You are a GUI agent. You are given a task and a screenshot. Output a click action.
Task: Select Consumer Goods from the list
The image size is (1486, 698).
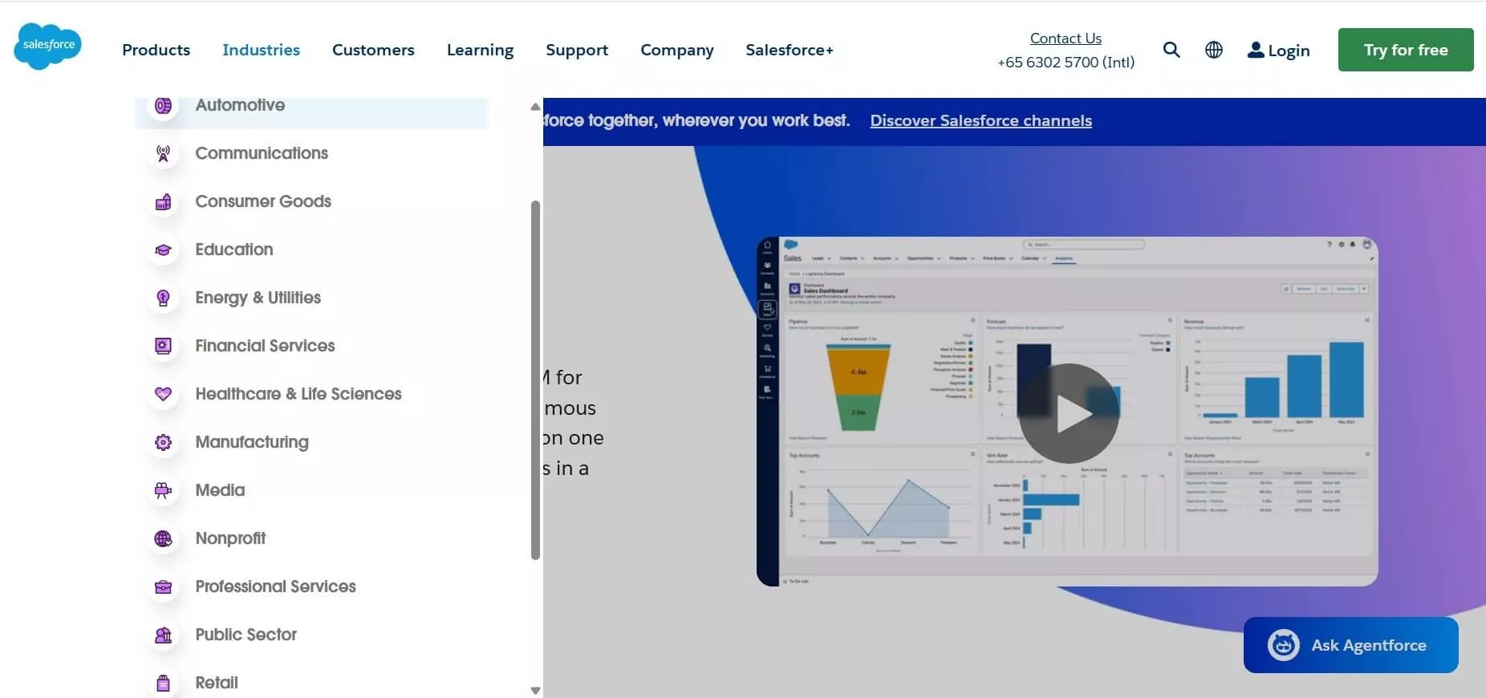pos(263,201)
